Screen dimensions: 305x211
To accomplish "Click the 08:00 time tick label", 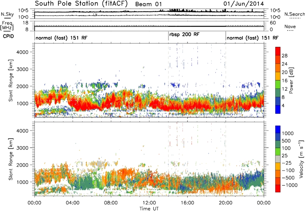I will (x=111, y=203).
